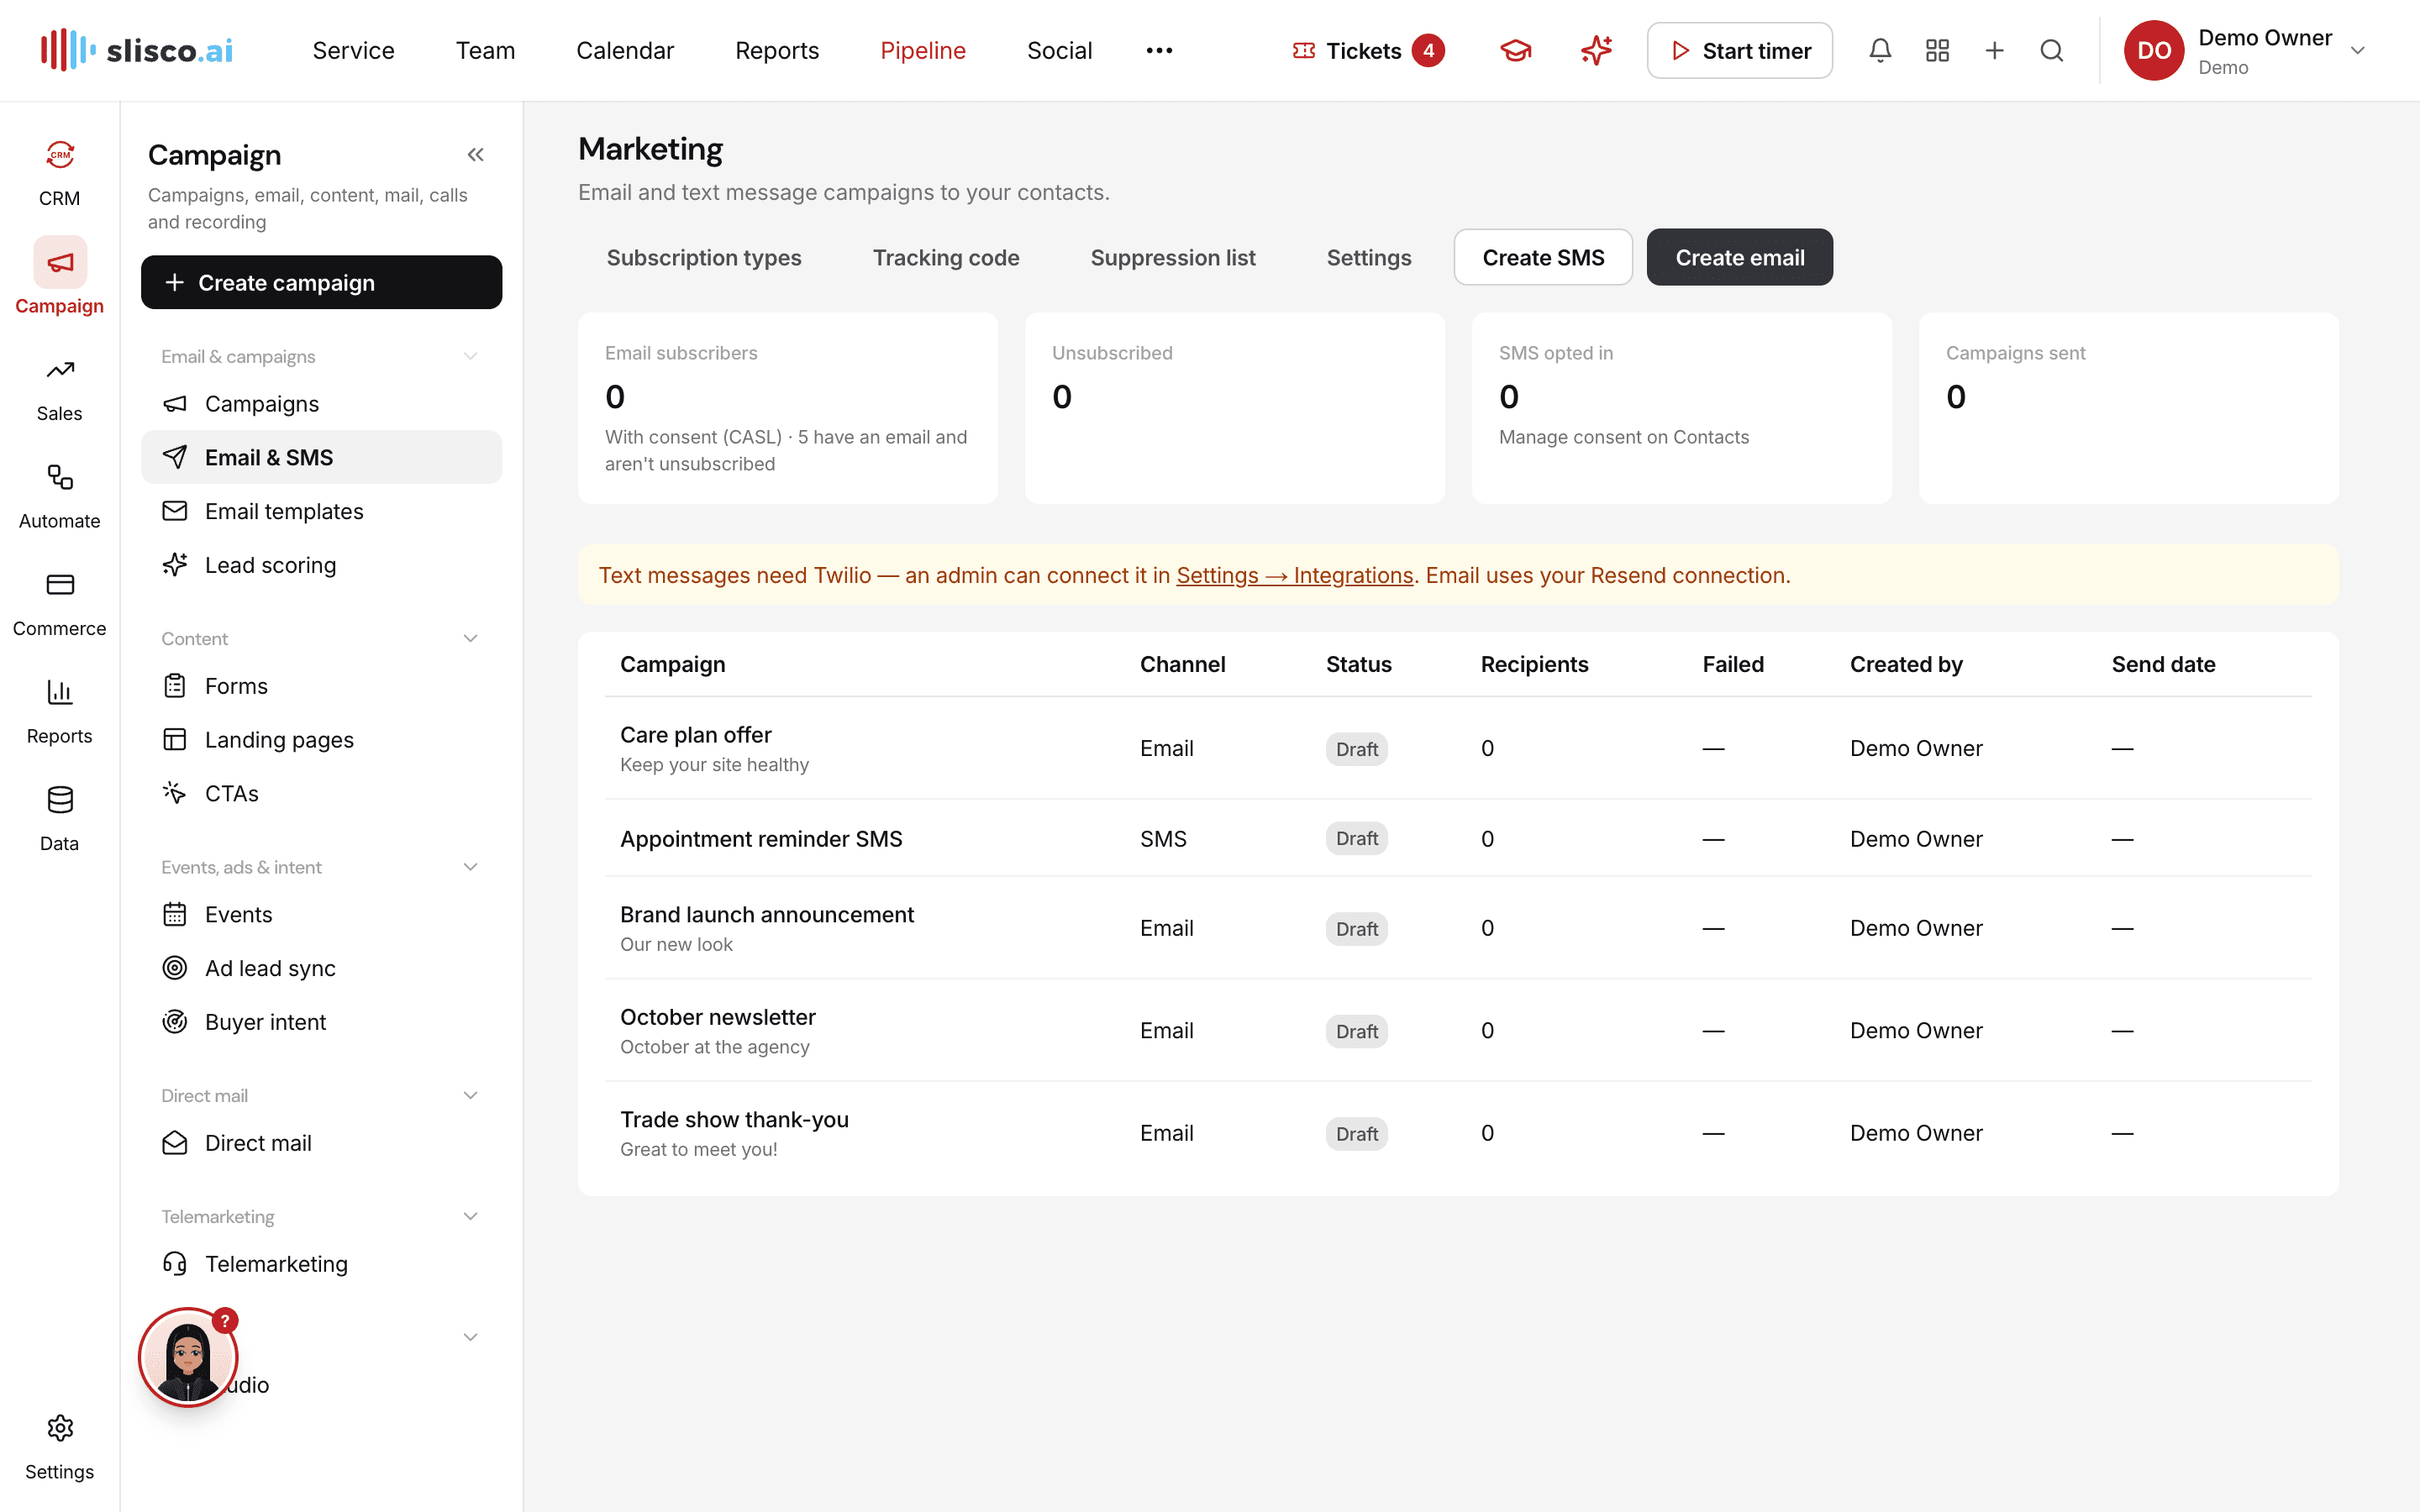The width and height of the screenshot is (2420, 1512).
Task: Open the Sales section icon
Action: click(x=59, y=389)
